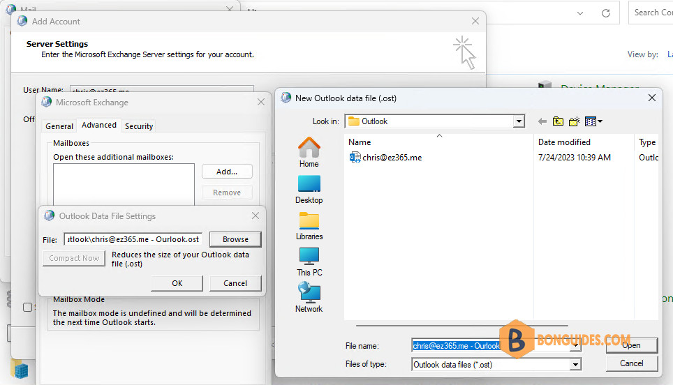
Task: Switch to the General tab
Action: pyautogui.click(x=59, y=126)
